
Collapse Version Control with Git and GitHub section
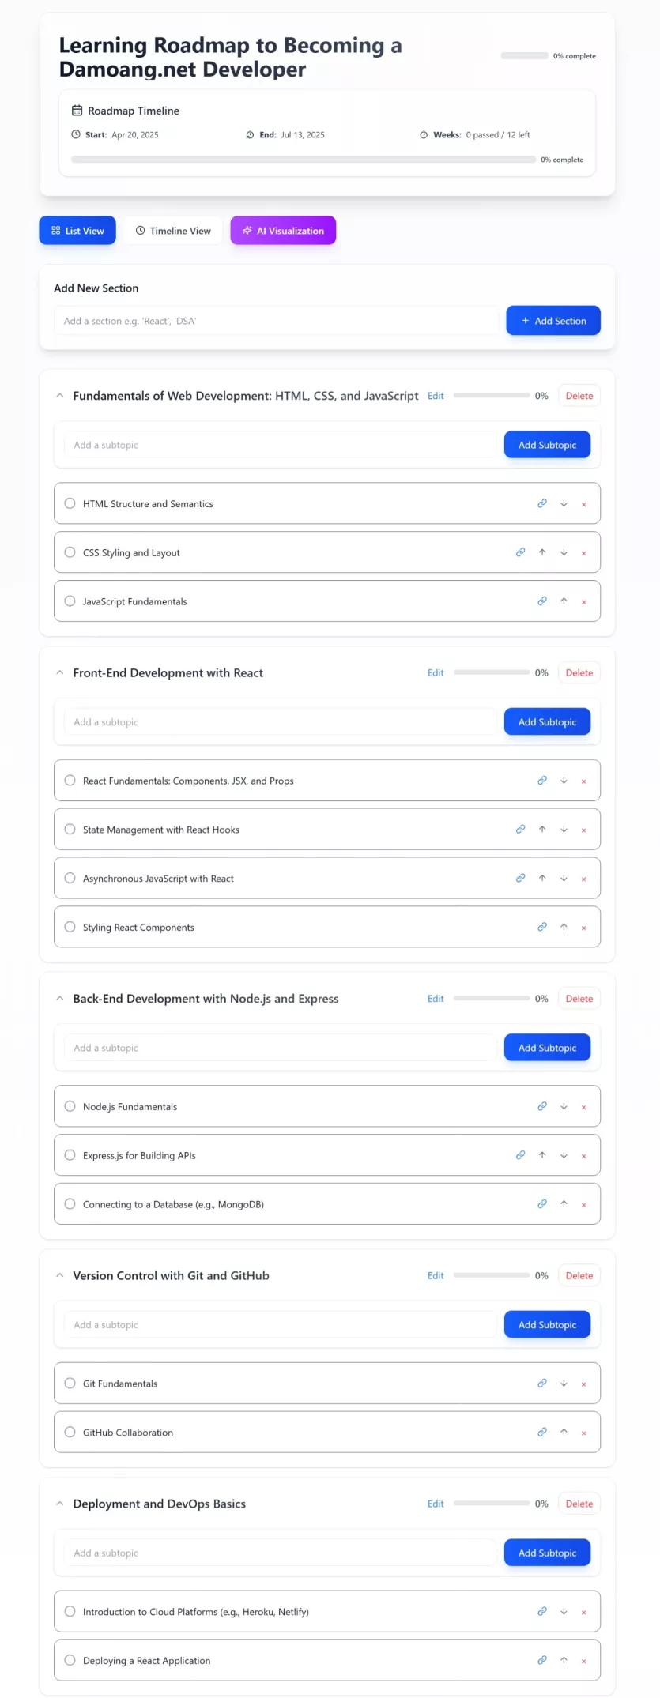(59, 1275)
